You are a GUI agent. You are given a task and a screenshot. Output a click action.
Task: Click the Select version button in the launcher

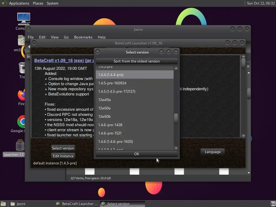coord(63,148)
